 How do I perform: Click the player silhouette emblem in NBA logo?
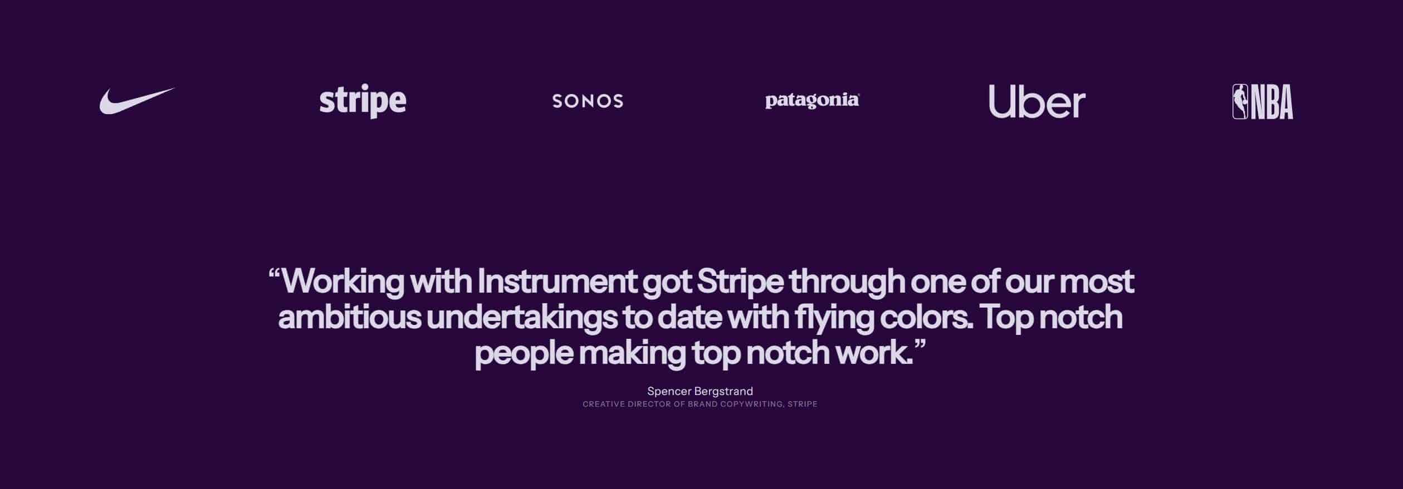click(x=1240, y=102)
